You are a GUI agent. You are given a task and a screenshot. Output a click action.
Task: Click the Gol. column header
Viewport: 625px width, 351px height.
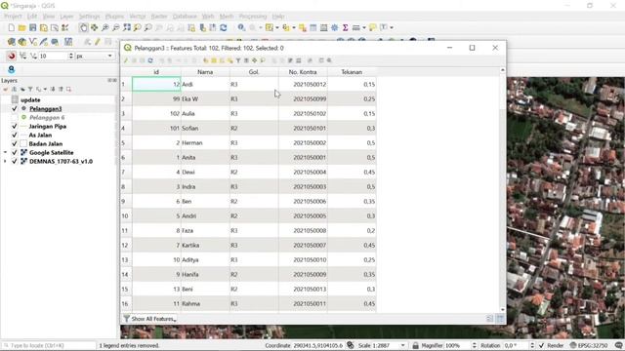tap(254, 72)
